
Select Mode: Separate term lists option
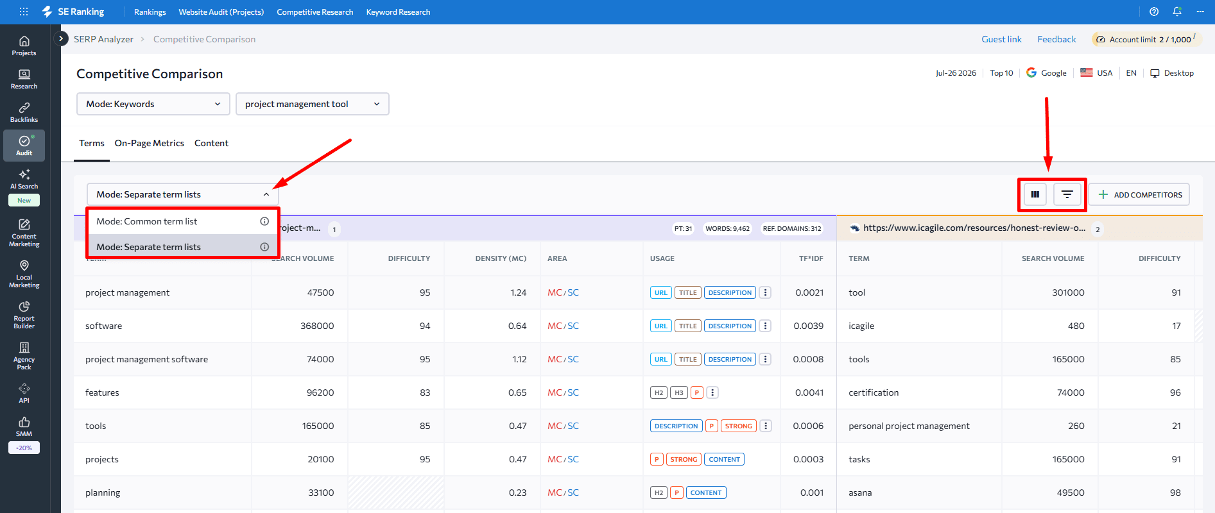click(182, 247)
